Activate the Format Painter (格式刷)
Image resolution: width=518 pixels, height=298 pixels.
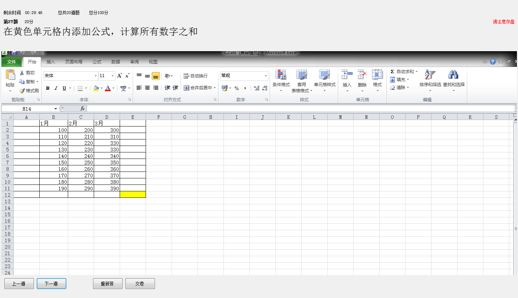(x=29, y=91)
